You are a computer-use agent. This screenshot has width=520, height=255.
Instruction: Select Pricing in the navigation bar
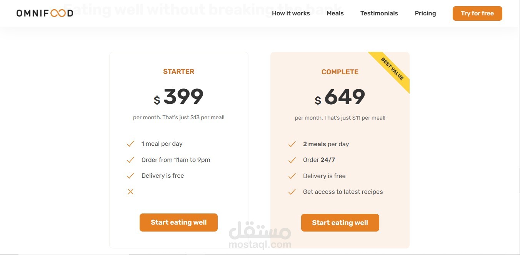[425, 13]
